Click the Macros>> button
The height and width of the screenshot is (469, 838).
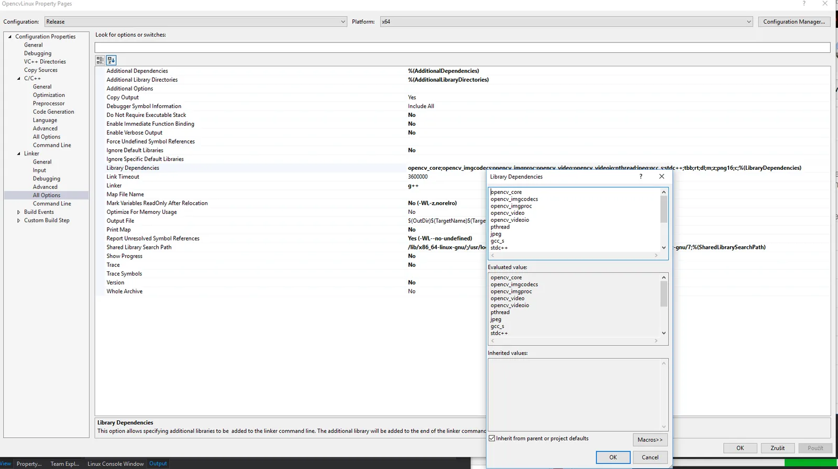click(650, 440)
